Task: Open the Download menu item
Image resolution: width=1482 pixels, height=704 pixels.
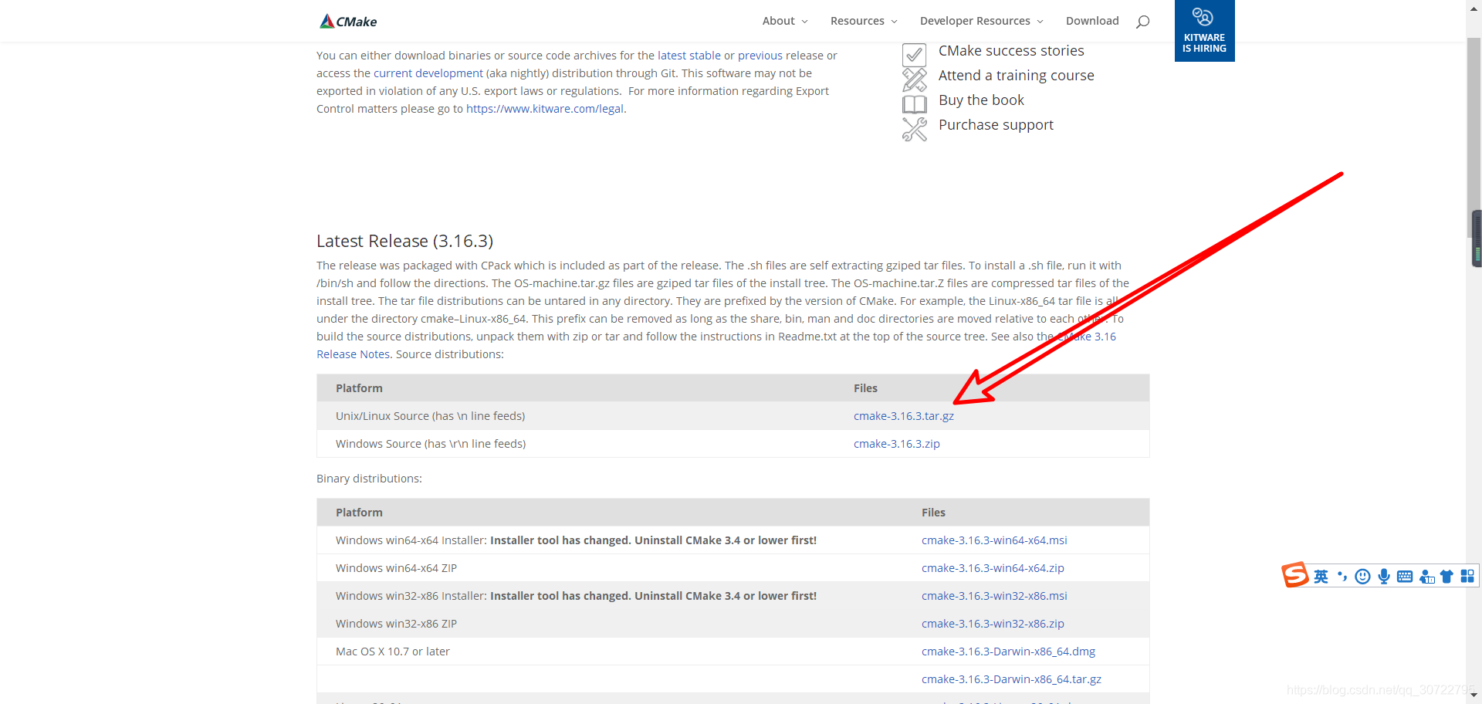Action: [x=1092, y=21]
